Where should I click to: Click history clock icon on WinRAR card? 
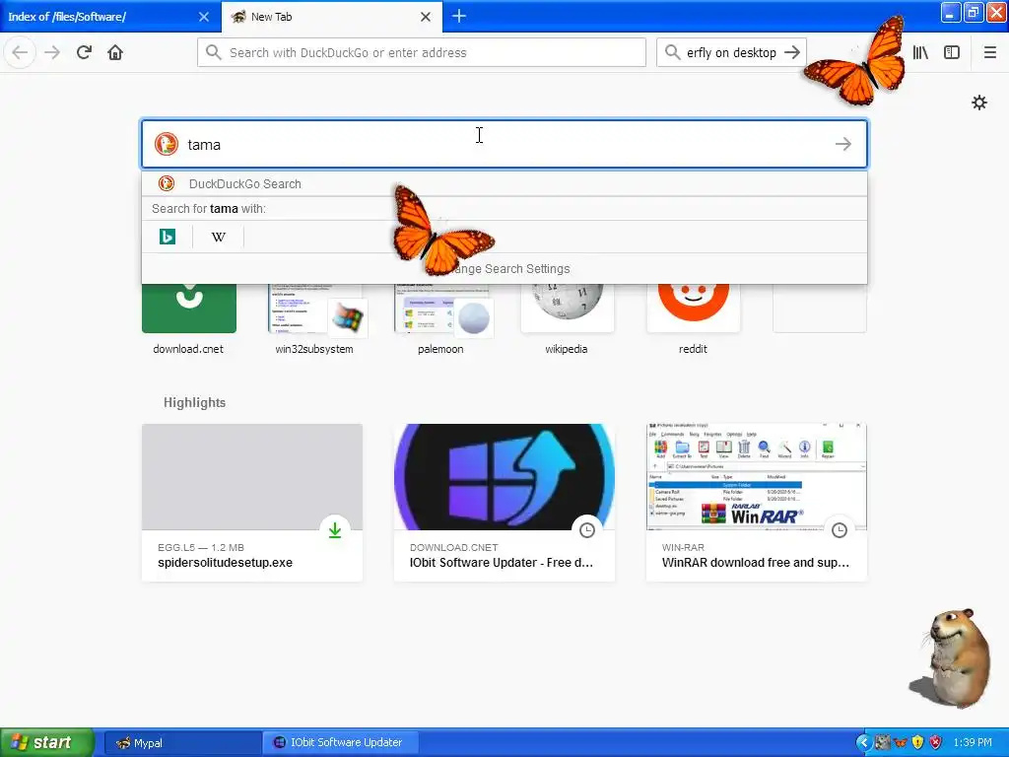click(x=840, y=529)
